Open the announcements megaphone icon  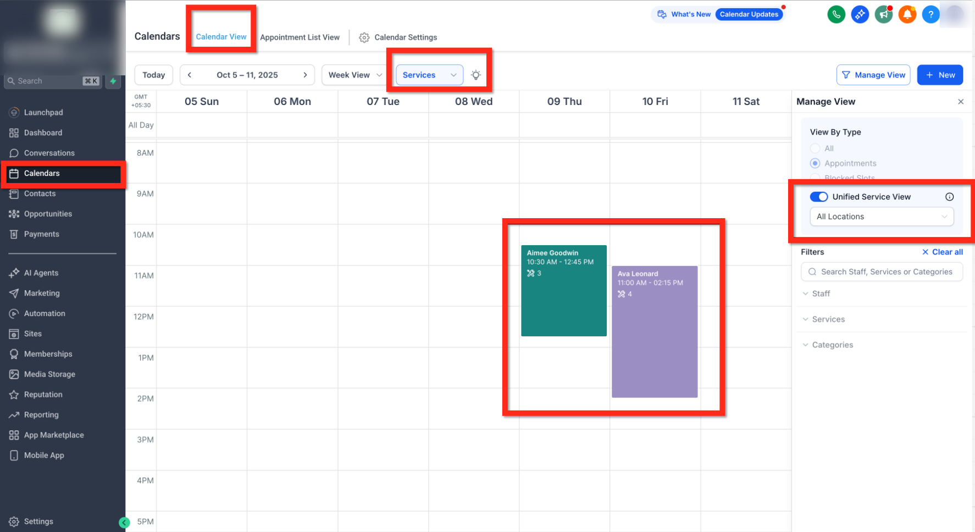pyautogui.click(x=883, y=14)
